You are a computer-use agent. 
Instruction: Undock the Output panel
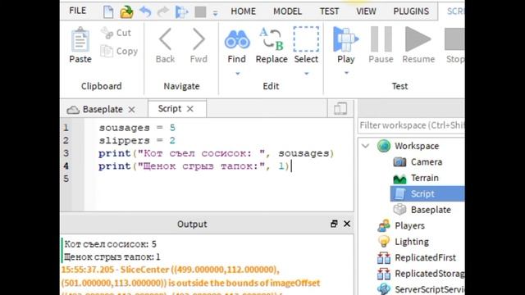tap(334, 224)
